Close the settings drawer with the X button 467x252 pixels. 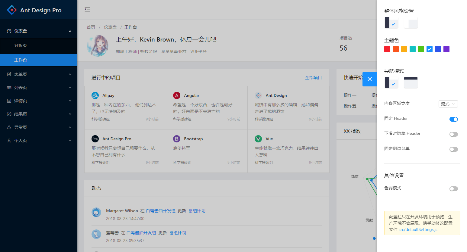[370, 79]
